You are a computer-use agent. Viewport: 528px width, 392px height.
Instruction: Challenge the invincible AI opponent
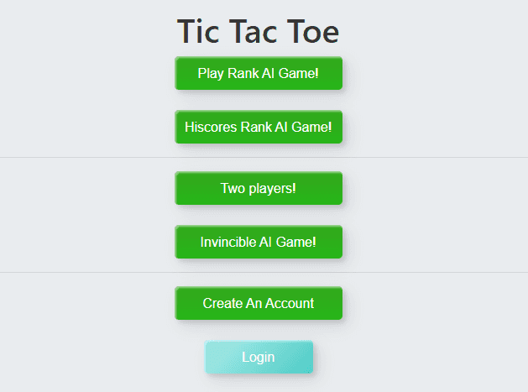point(259,242)
